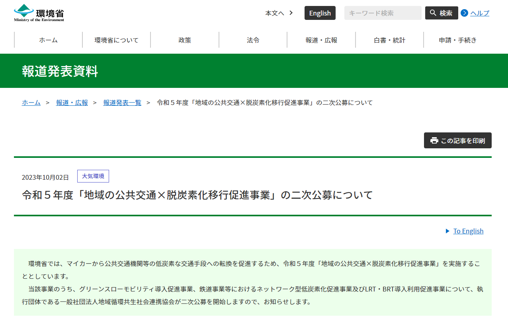
Task: Open the ヘルプ help link
Action: 480,13
